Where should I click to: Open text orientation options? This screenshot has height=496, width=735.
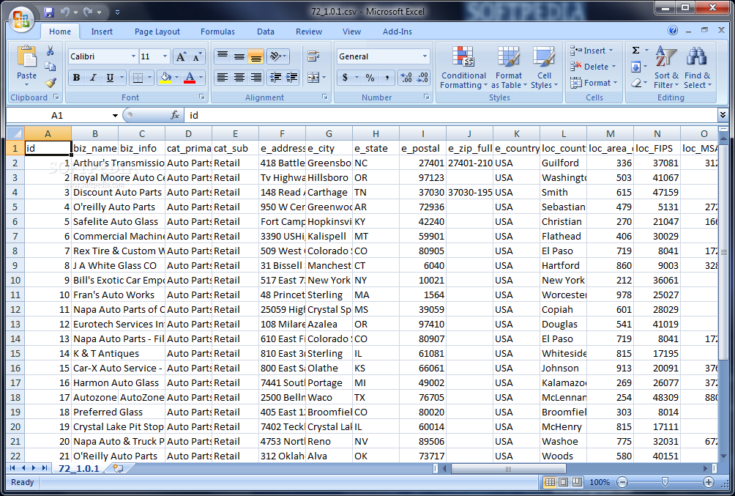click(277, 56)
